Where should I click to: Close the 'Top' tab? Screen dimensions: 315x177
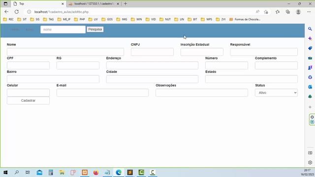coord(63,4)
